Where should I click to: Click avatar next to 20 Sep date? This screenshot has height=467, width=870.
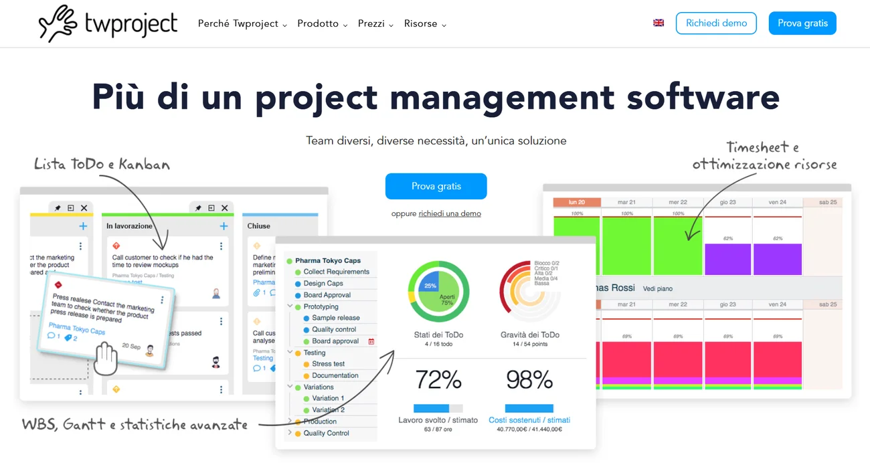(150, 350)
